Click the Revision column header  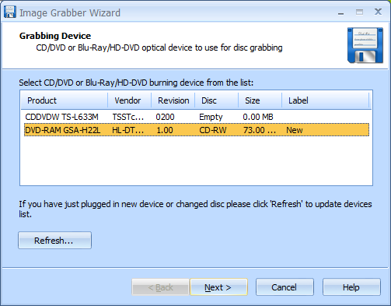(173, 100)
